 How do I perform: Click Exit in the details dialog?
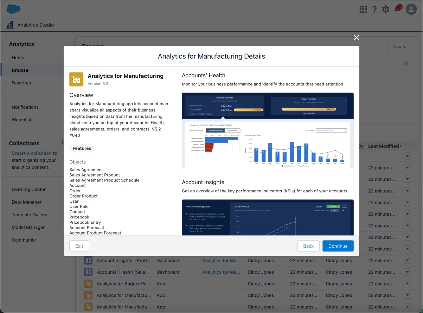pyautogui.click(x=79, y=246)
